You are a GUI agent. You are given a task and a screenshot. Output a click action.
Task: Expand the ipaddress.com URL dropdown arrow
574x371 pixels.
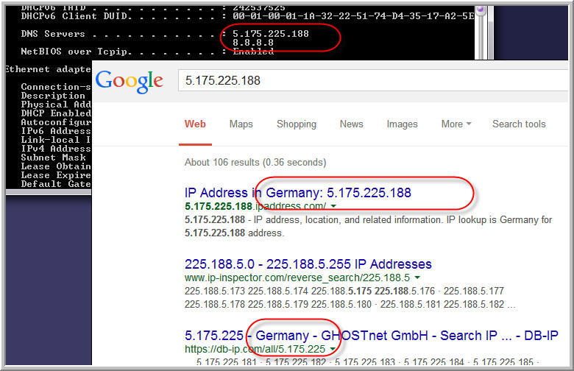click(333, 206)
